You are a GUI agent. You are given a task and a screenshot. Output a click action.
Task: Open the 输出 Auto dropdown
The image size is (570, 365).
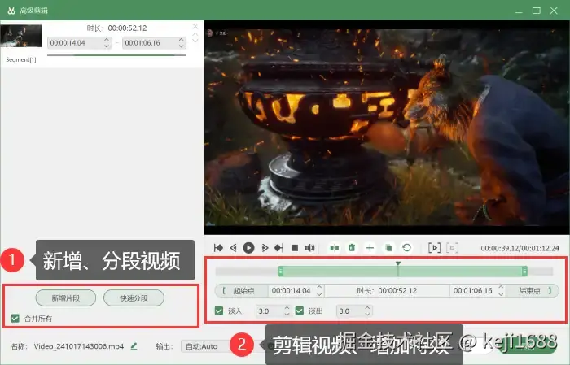[x=206, y=346]
